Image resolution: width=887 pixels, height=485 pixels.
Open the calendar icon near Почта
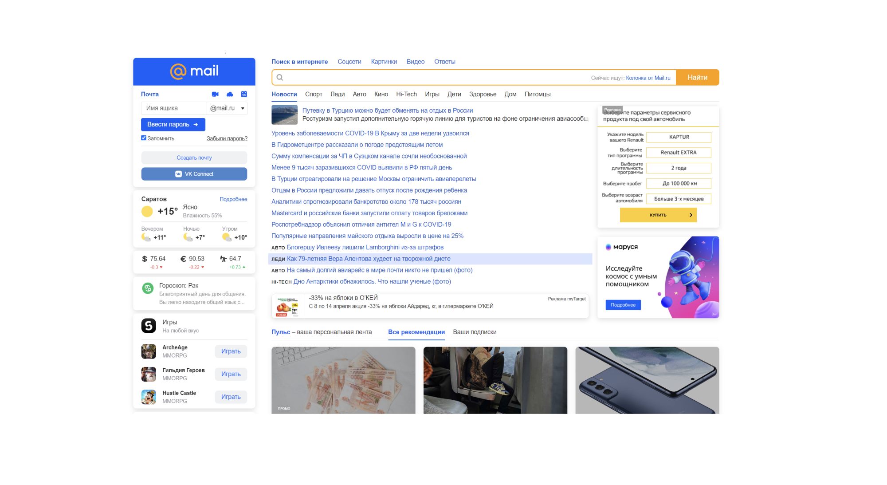tap(244, 94)
